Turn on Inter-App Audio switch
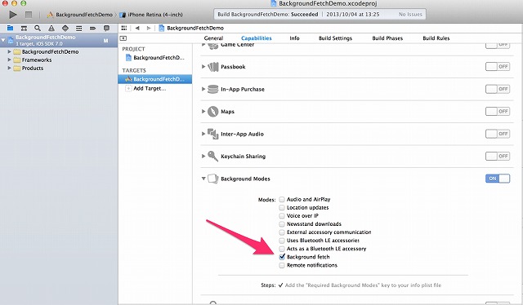Viewport: 523px width, 305px height. point(498,134)
